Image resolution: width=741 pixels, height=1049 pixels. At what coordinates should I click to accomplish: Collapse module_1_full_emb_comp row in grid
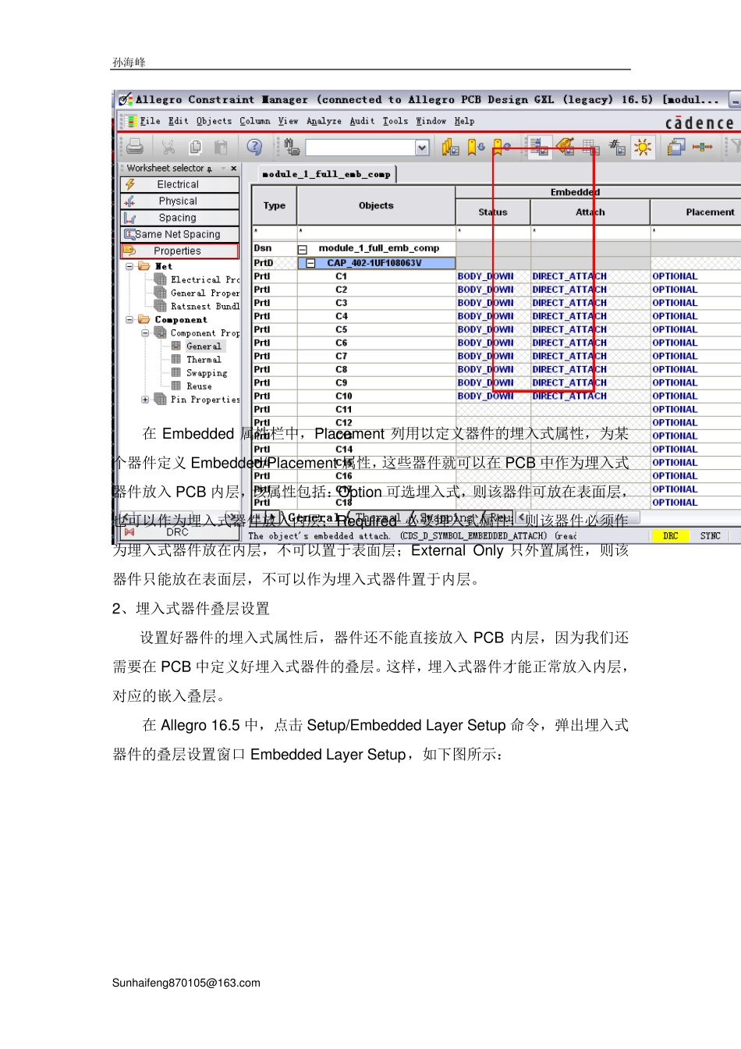(x=303, y=249)
